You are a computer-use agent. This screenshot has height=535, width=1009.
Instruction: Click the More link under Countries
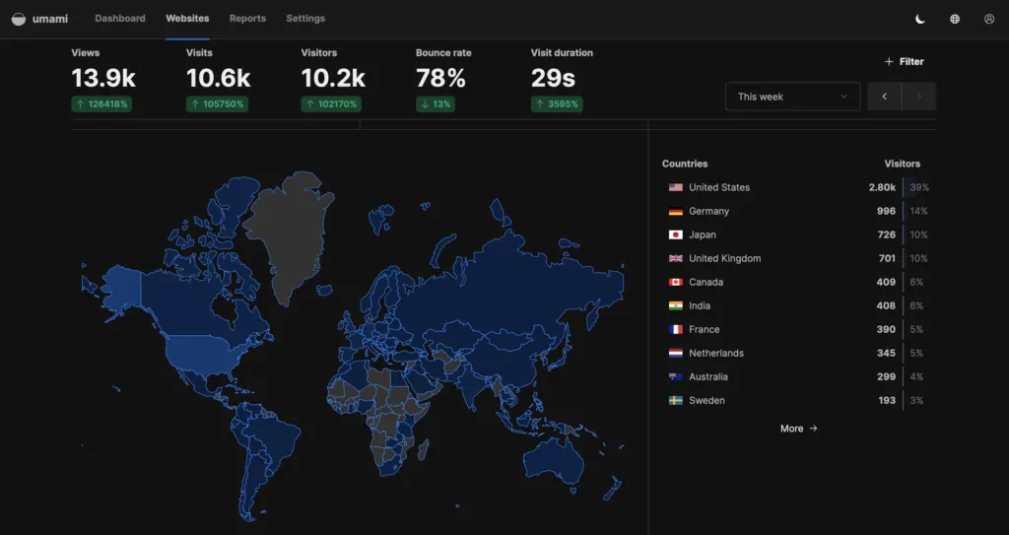pyautogui.click(x=798, y=429)
